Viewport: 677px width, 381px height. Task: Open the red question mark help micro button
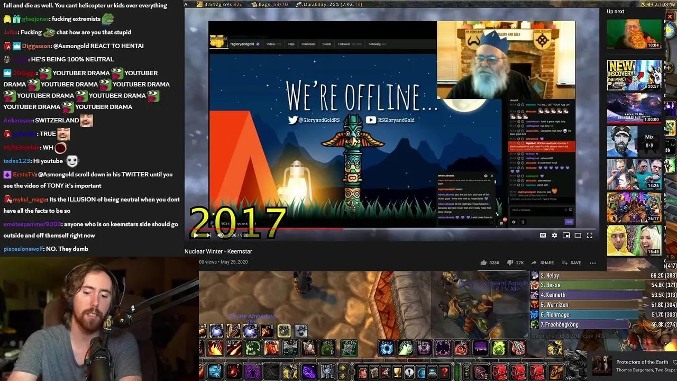pos(444,372)
